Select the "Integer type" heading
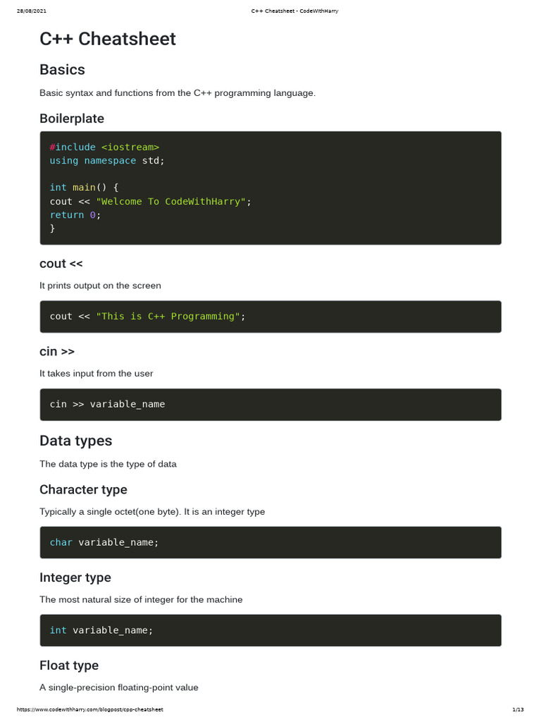The width and height of the screenshot is (541, 722). (x=75, y=577)
